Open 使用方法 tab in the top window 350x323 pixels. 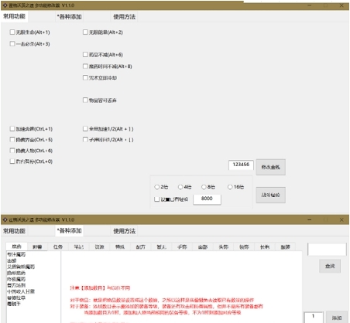tap(124, 17)
